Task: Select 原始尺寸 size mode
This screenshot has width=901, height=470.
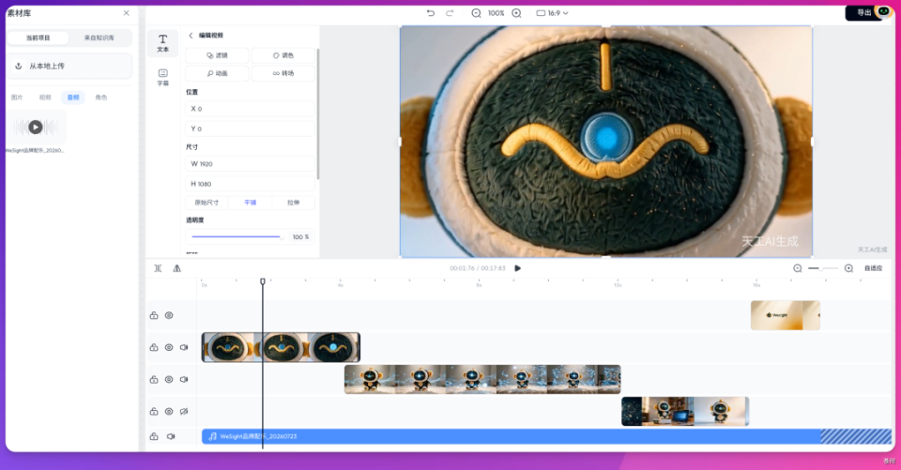Action: 206,203
